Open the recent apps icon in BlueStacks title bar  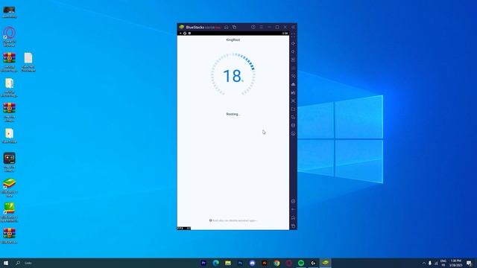click(x=234, y=27)
